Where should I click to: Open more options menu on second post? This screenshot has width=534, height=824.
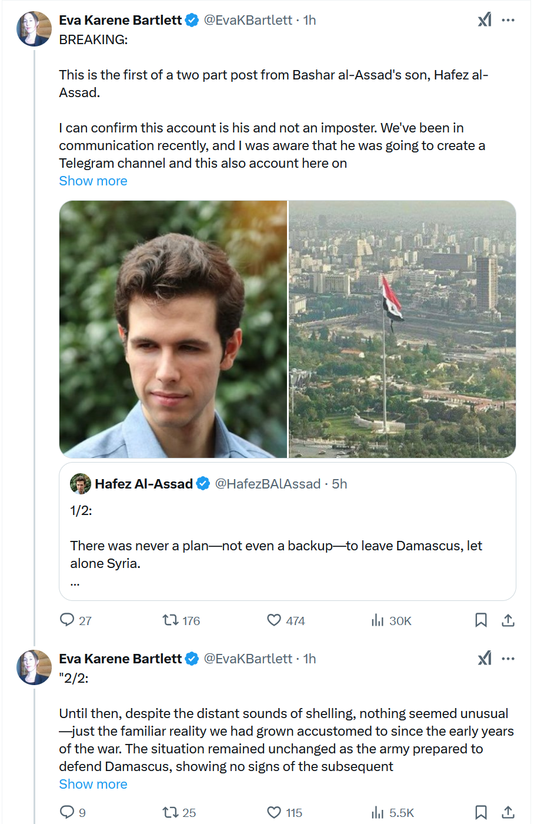click(x=508, y=659)
